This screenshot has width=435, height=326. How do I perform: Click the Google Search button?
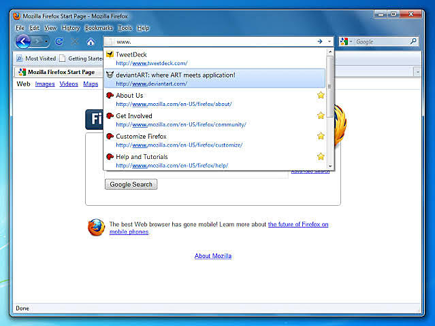click(x=131, y=184)
